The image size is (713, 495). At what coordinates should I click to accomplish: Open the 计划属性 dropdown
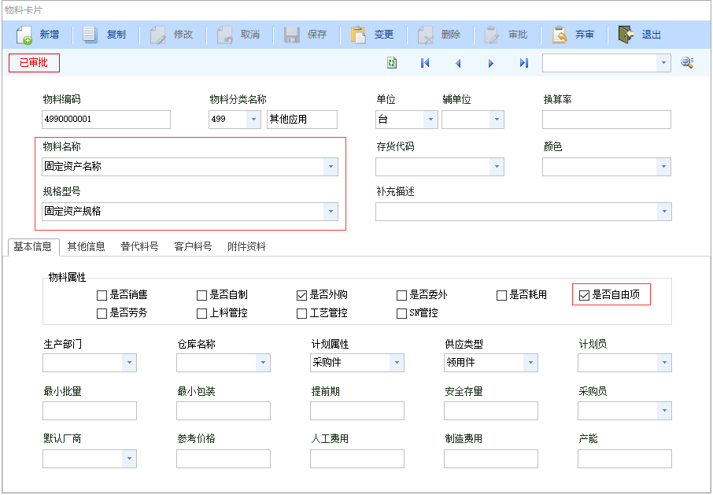[397, 363]
